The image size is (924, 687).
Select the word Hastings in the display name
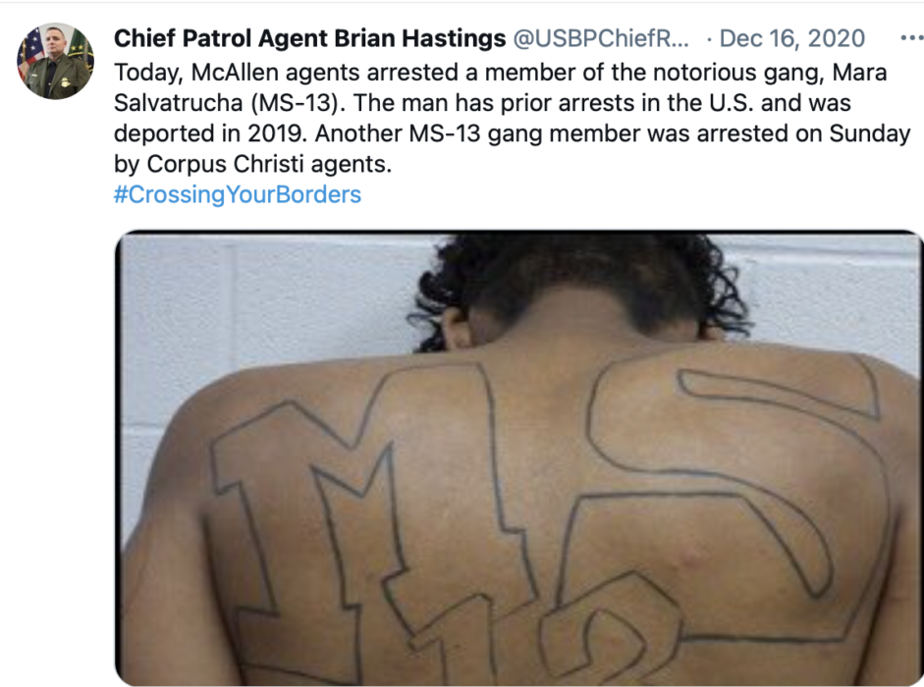click(x=453, y=38)
